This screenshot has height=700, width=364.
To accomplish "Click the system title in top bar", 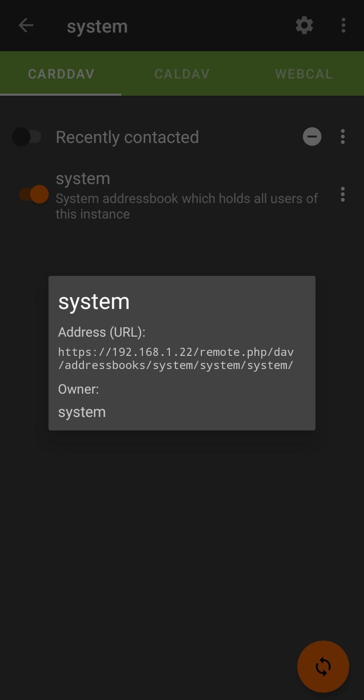I will coord(97,26).
